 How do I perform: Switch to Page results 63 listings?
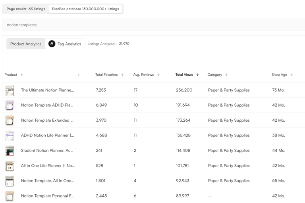tap(26, 9)
